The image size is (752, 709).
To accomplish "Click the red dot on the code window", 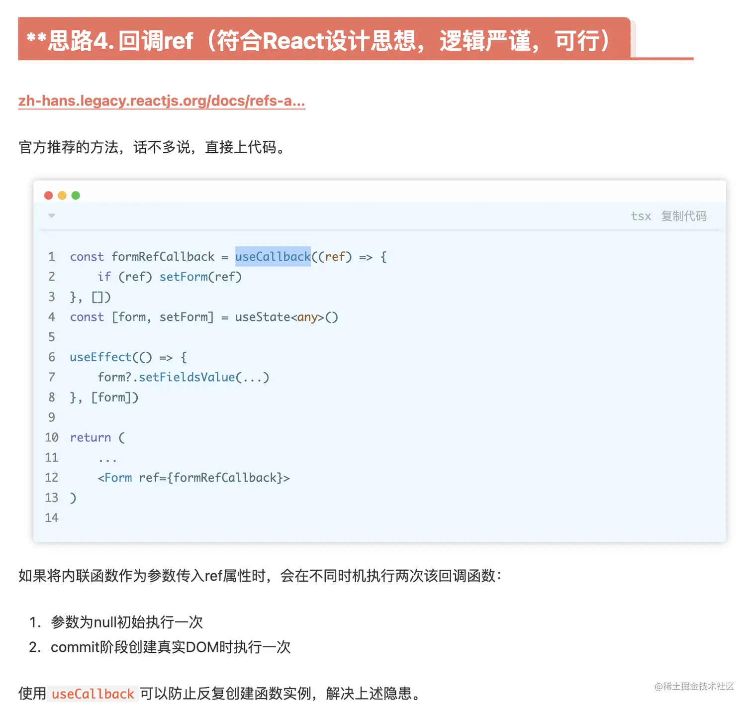I will [x=48, y=196].
